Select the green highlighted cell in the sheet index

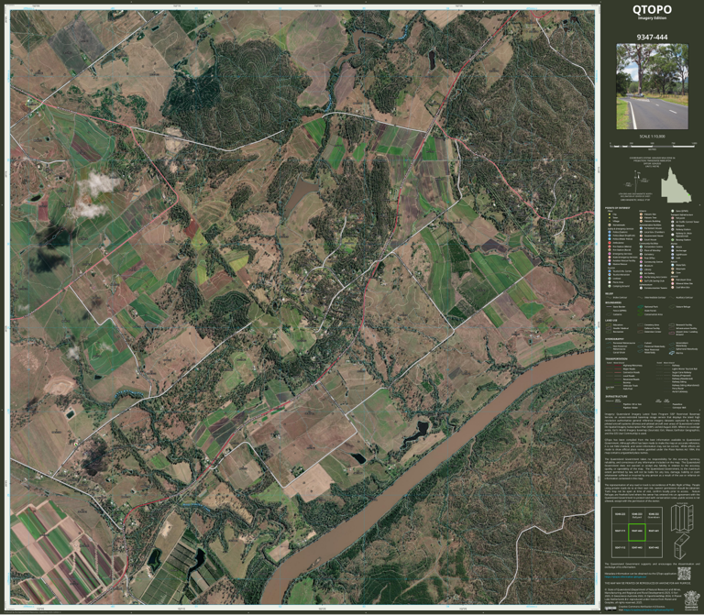click(637, 533)
